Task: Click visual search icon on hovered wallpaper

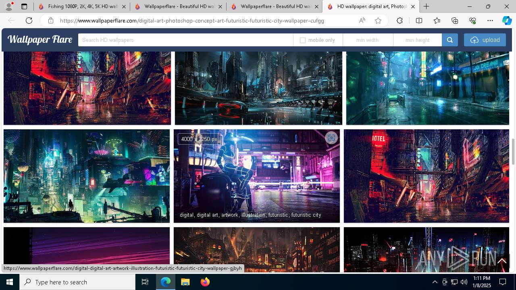Action: click(x=331, y=138)
